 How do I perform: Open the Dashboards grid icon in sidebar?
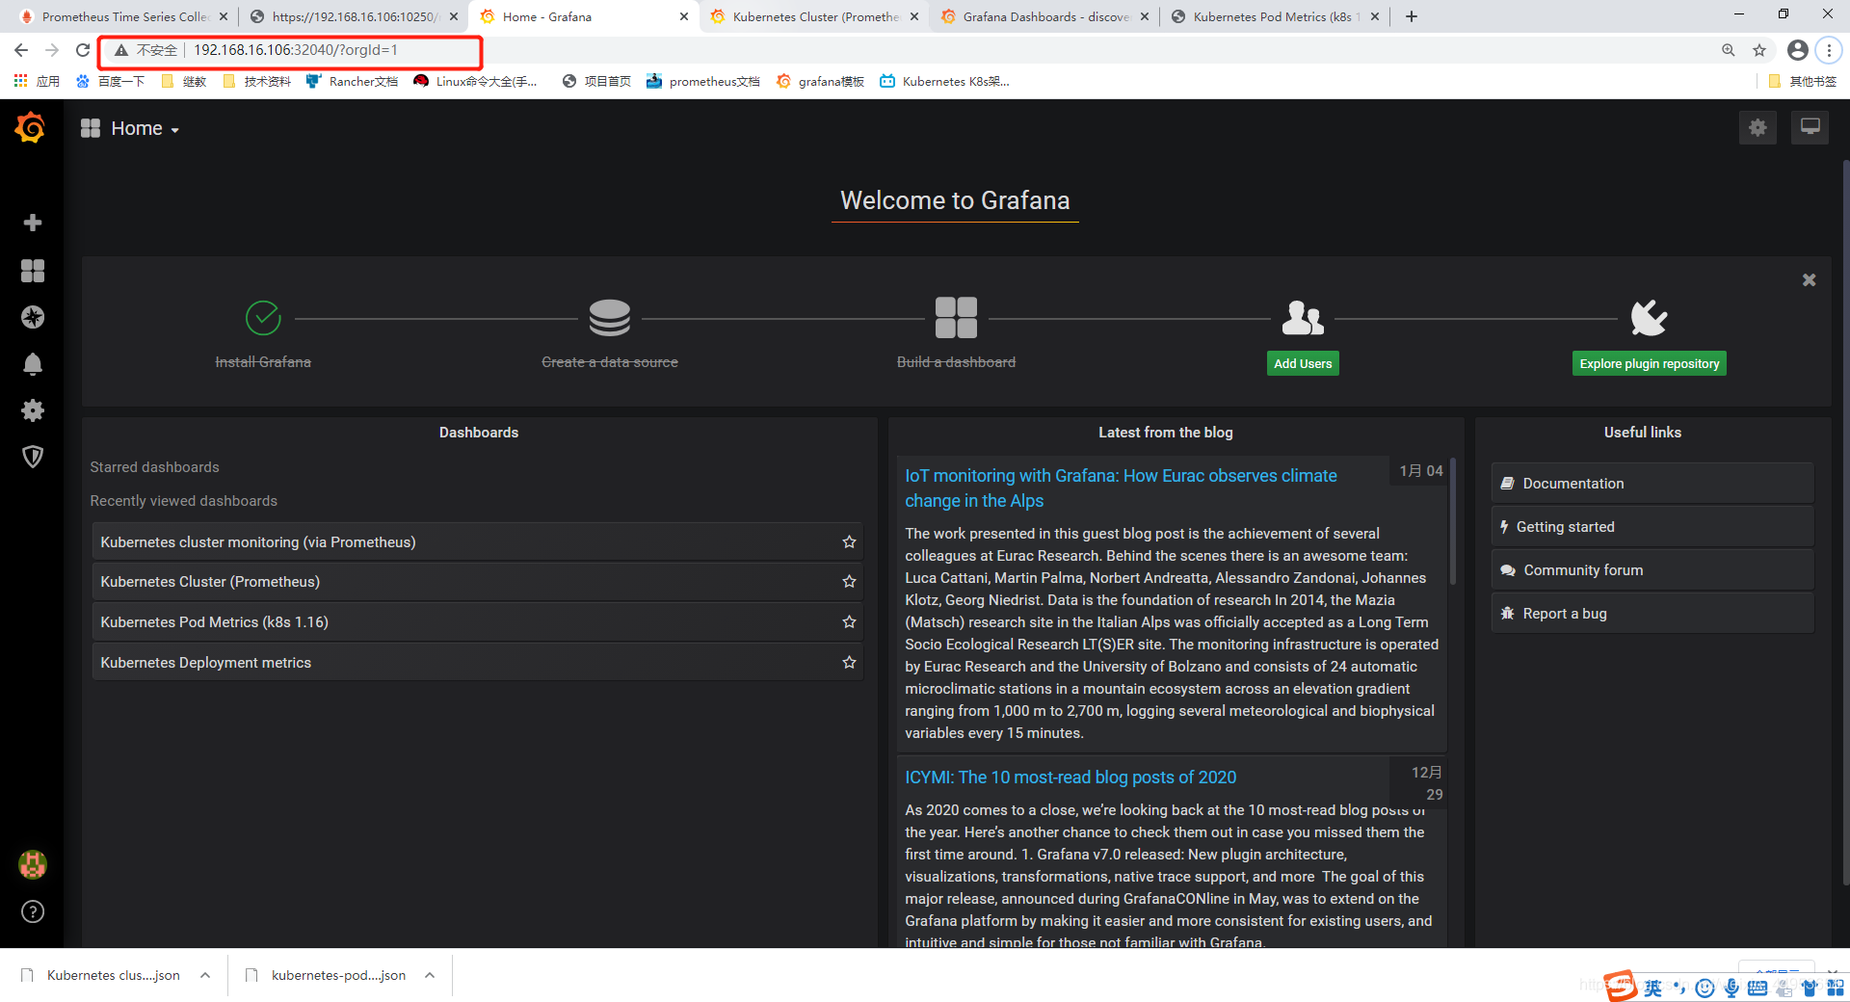coord(33,271)
